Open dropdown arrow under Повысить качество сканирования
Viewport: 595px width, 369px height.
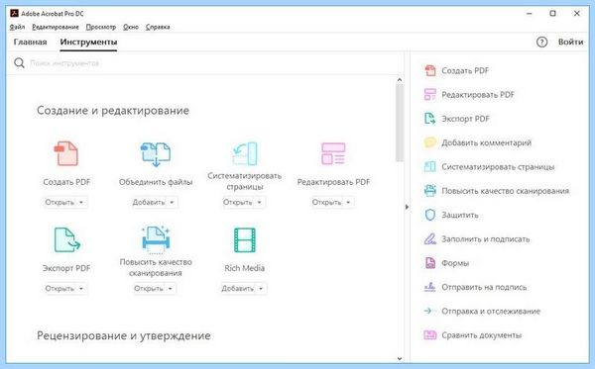click(170, 289)
